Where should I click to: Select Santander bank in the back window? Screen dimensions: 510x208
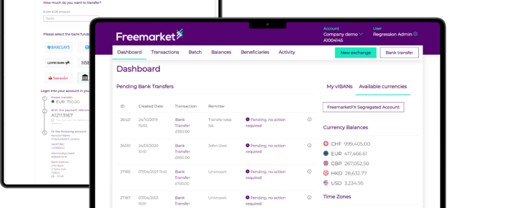(x=58, y=78)
